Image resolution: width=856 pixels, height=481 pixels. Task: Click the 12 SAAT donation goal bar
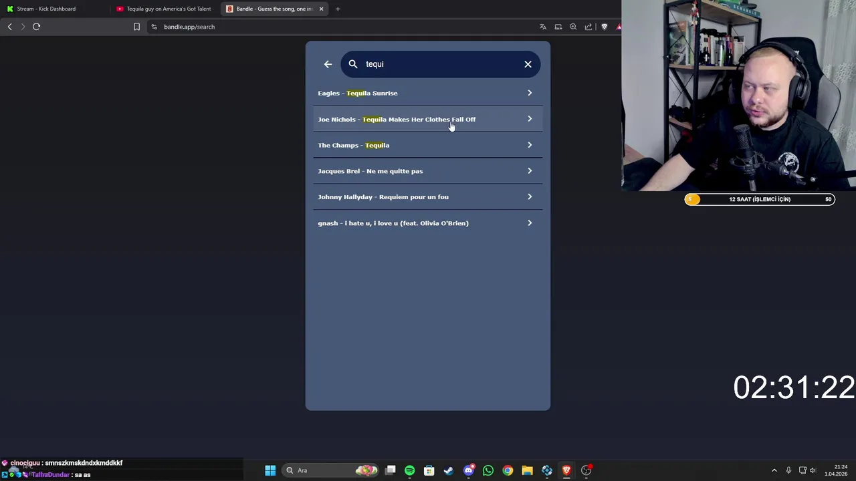coord(760,199)
